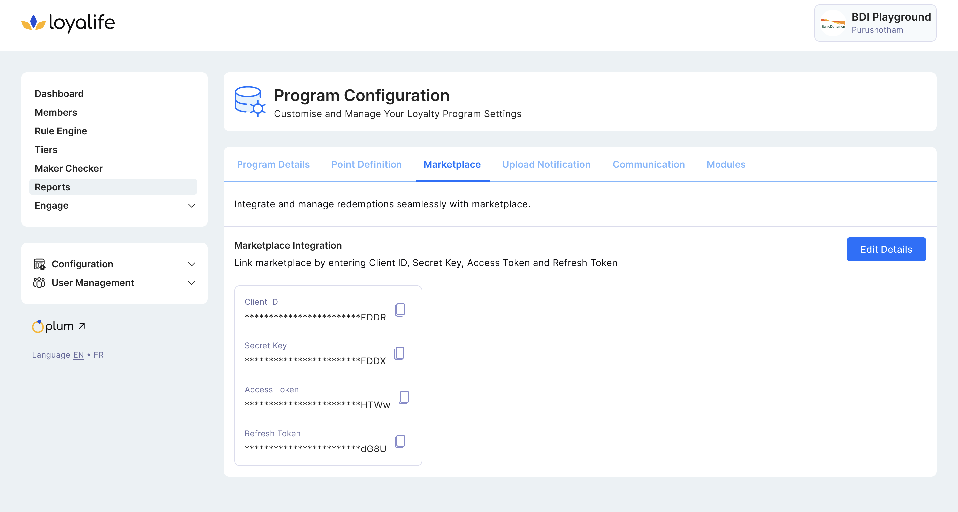The height and width of the screenshot is (512, 958).
Task: Click the Configuration sidebar icon
Action: pos(39,264)
